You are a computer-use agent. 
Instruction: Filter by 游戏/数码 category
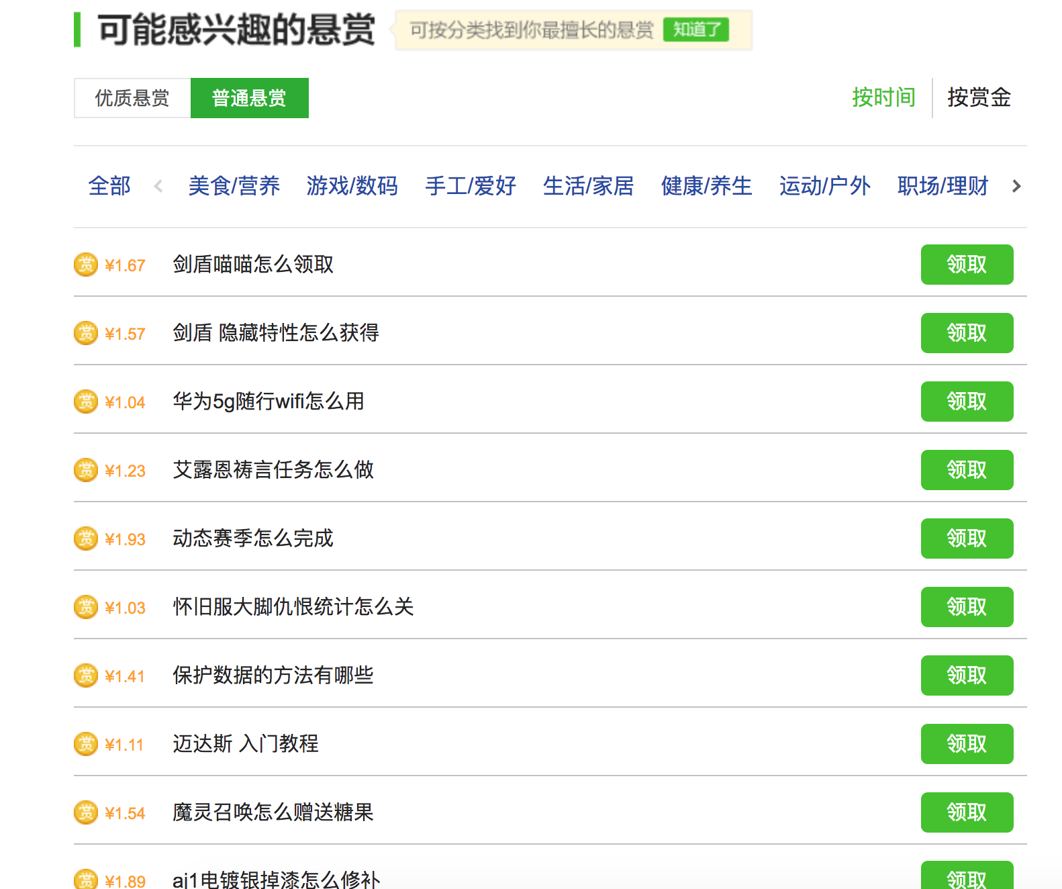(352, 186)
